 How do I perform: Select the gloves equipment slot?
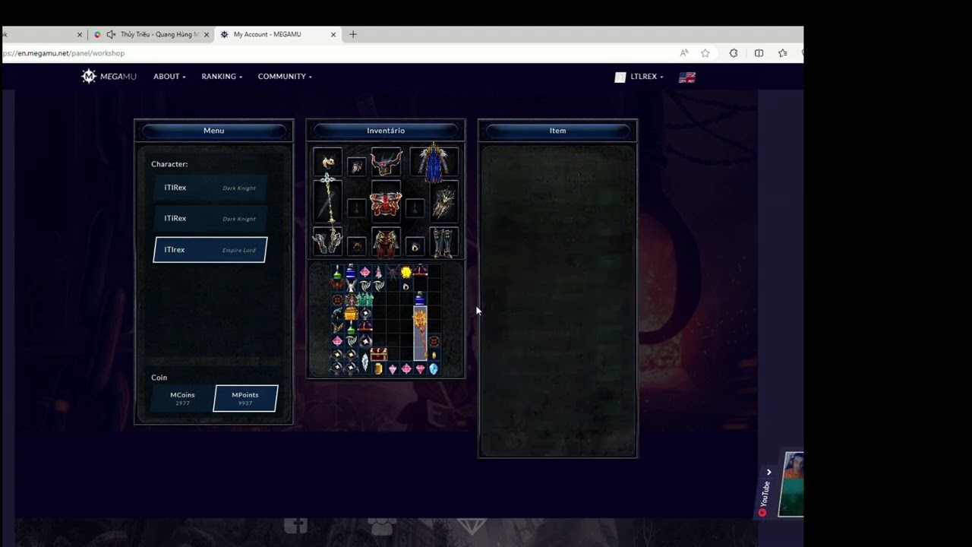pyautogui.click(x=328, y=242)
